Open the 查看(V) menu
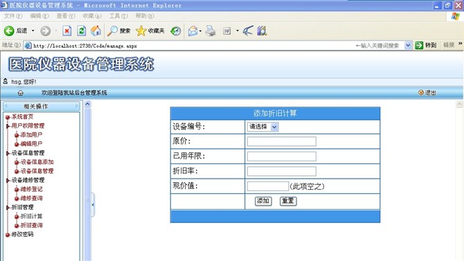 pyautogui.click(x=66, y=16)
